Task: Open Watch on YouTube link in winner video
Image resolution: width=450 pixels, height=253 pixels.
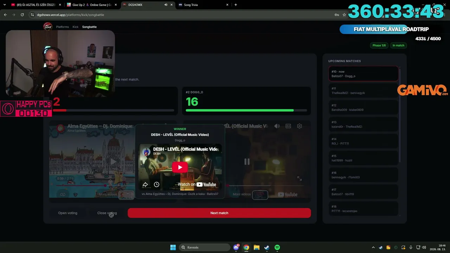Action: (197, 184)
